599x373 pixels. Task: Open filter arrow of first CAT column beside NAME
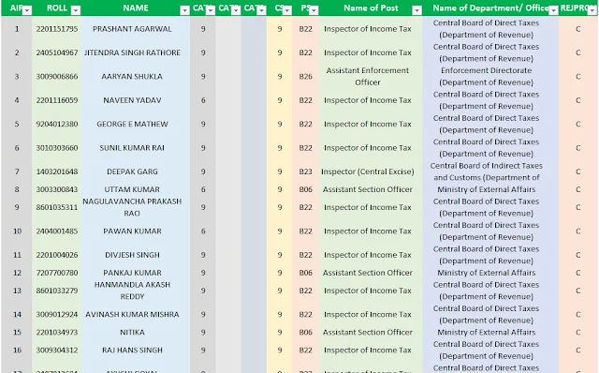pos(210,10)
